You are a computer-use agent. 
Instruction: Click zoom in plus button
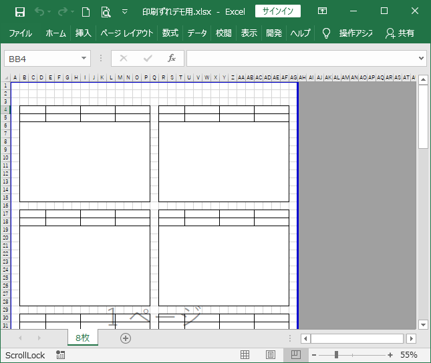[390, 355]
